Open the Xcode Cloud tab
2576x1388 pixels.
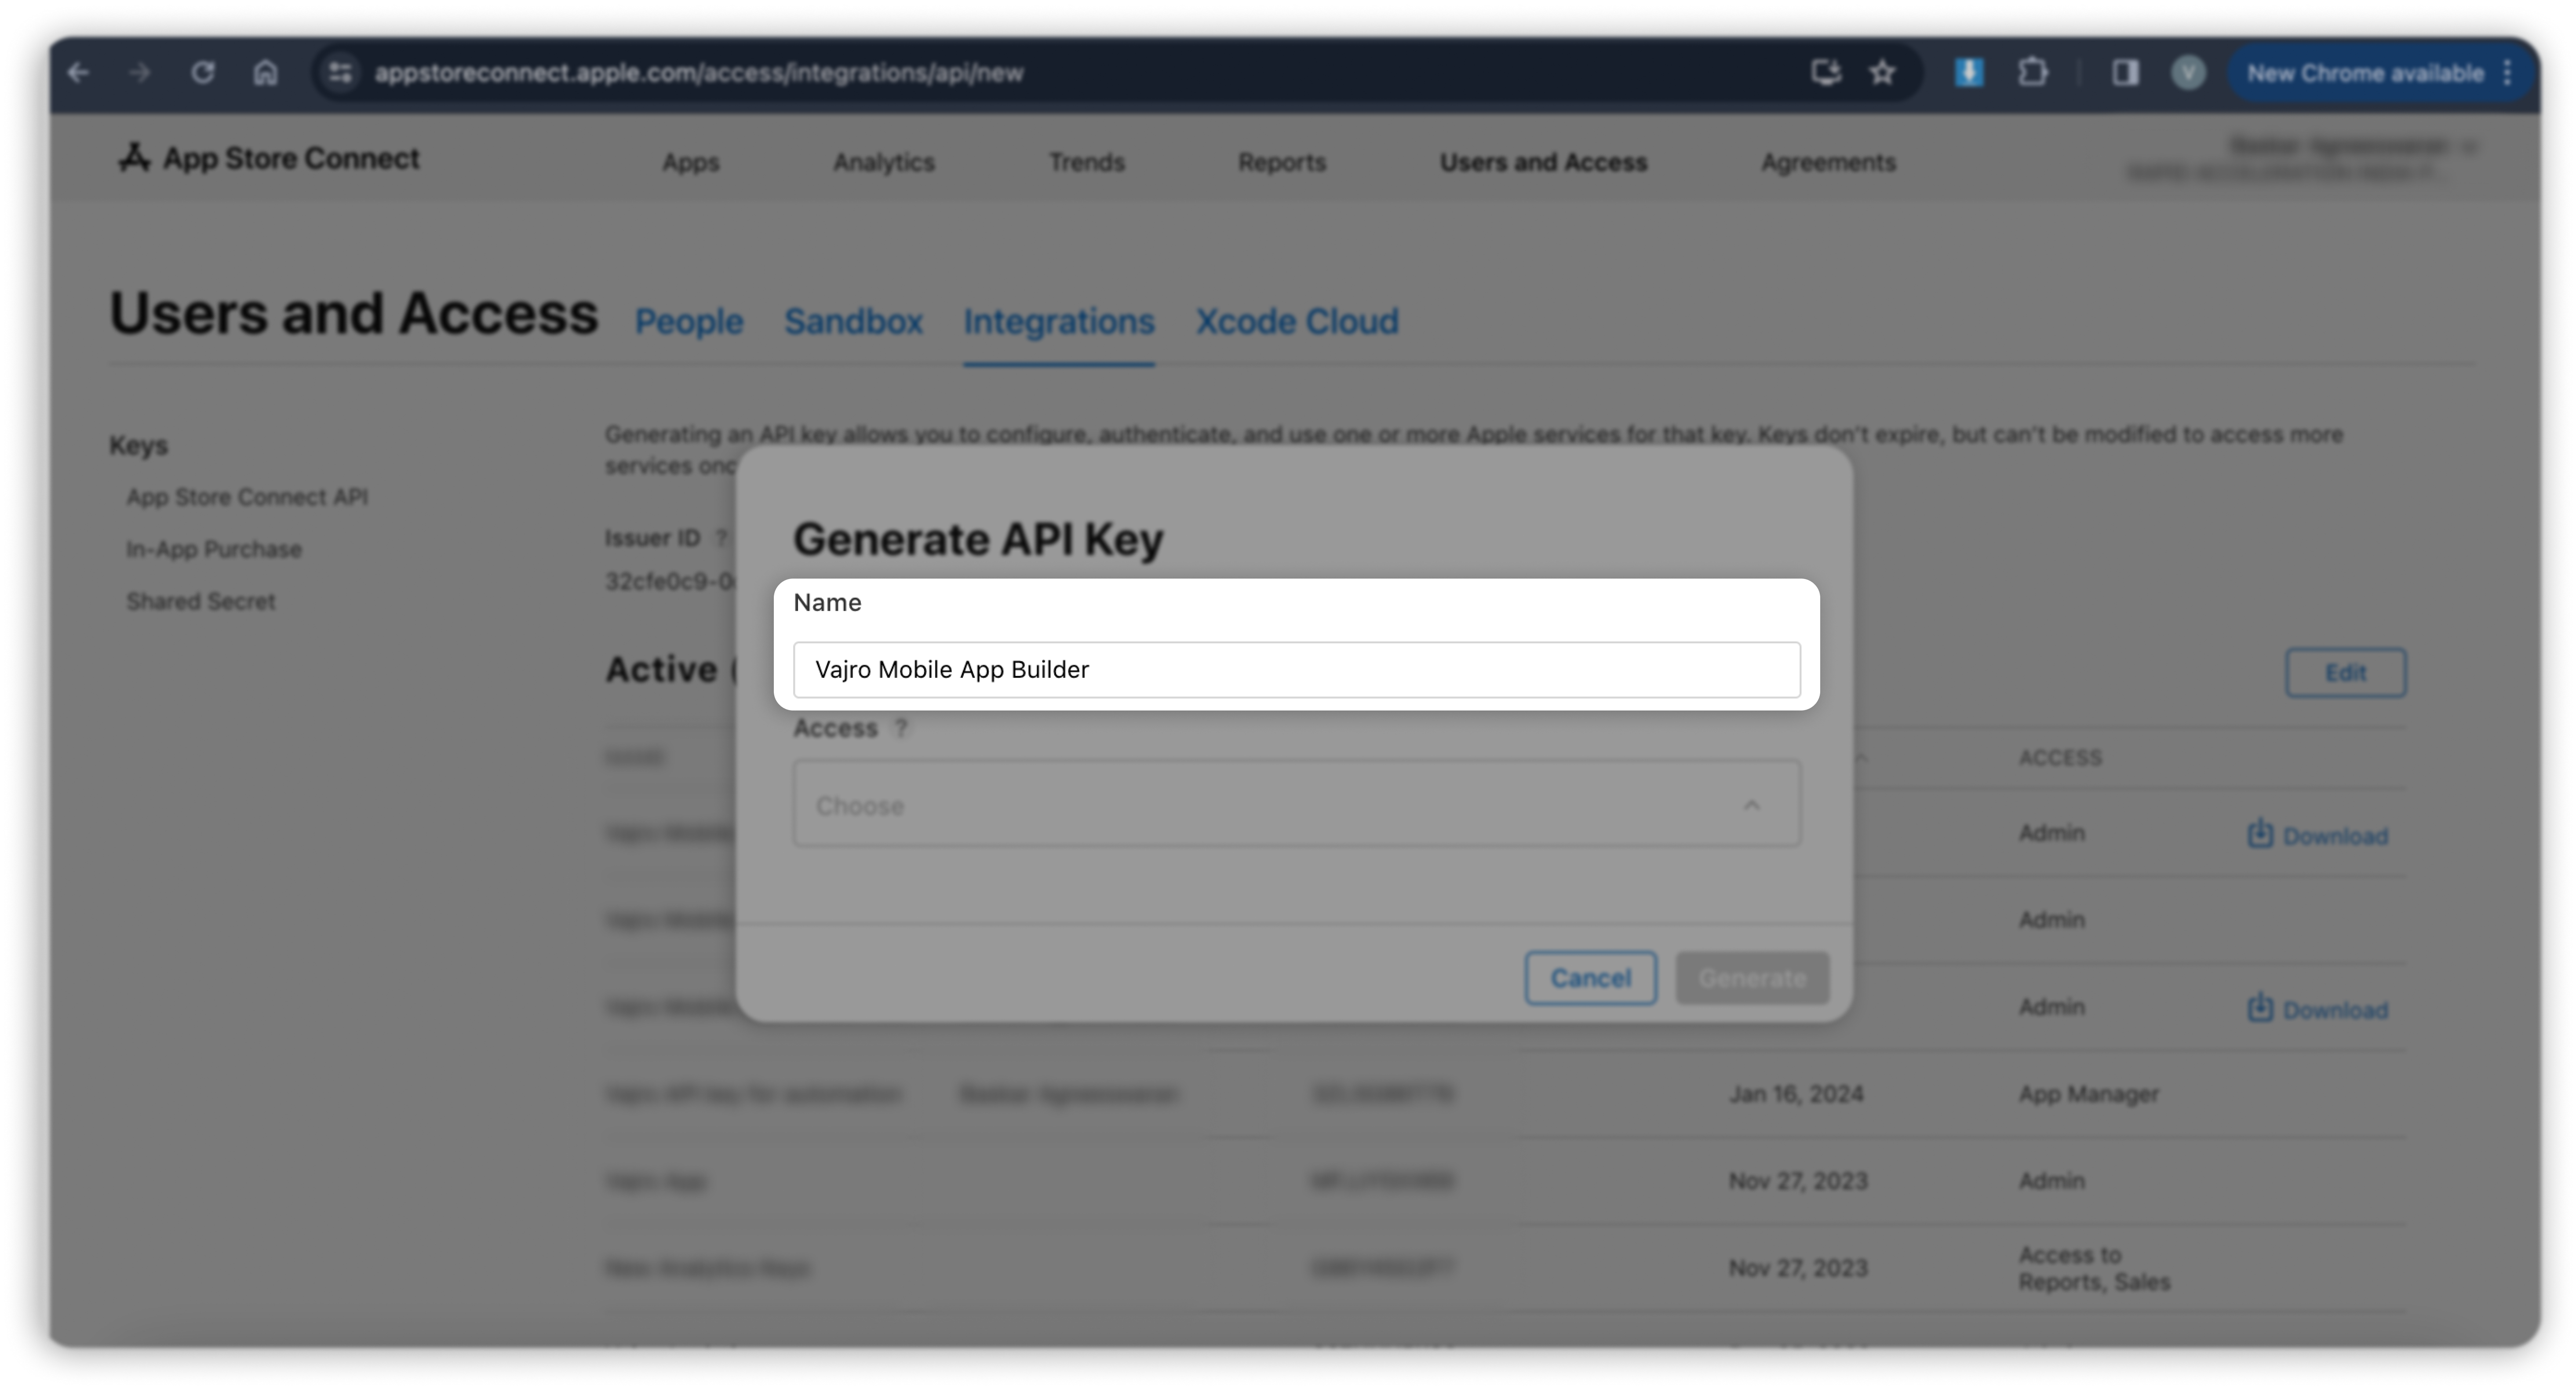(x=1297, y=322)
